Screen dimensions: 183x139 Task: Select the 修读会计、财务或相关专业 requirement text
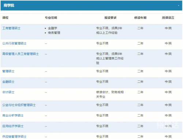pos(110,94)
